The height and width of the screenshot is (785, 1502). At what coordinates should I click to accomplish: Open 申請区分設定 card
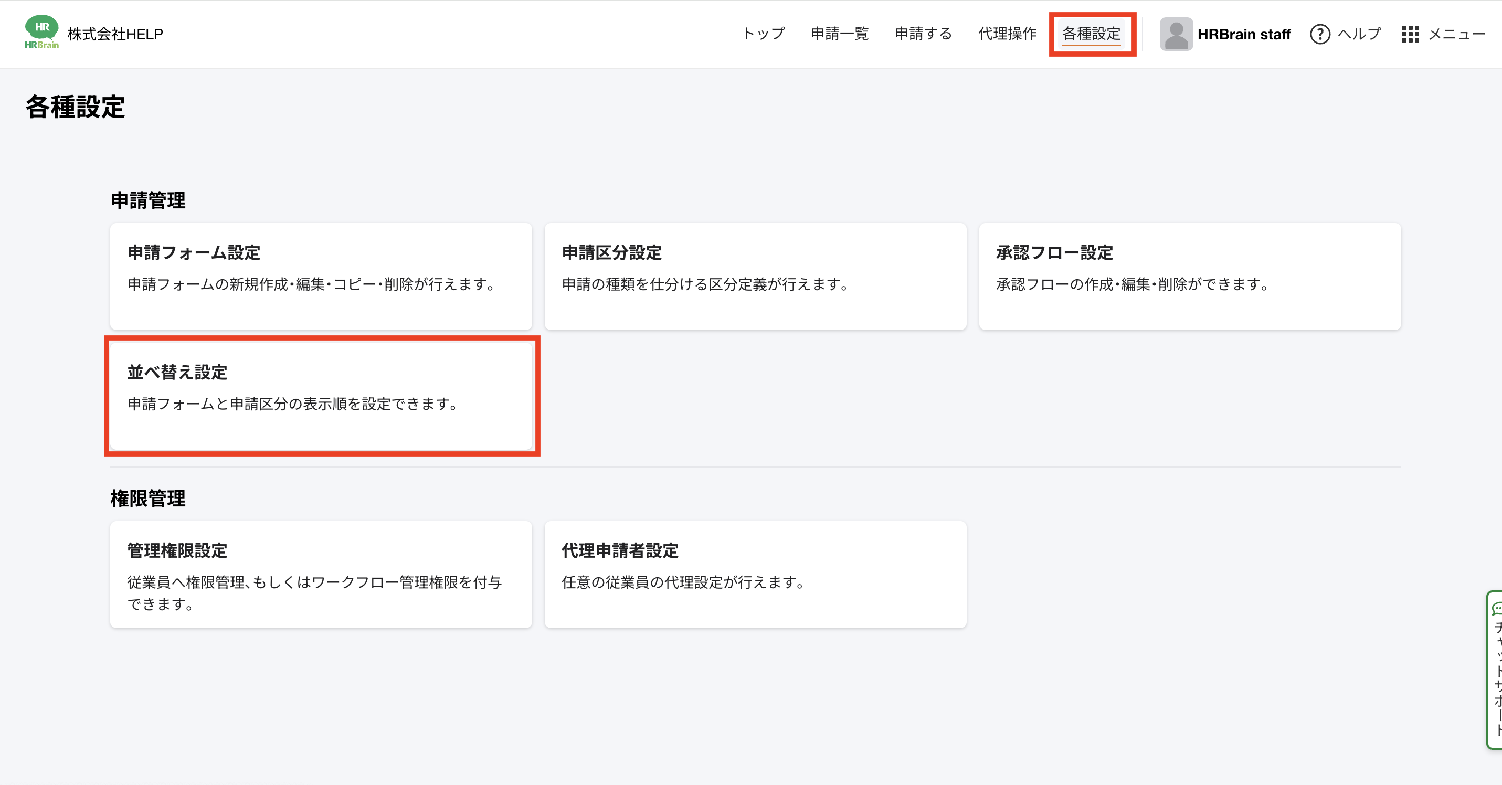click(x=755, y=276)
